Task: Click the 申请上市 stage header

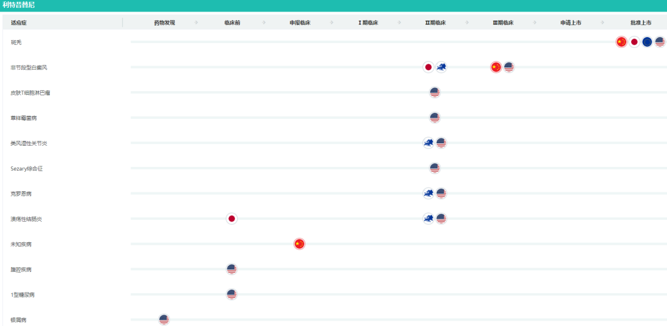Action: point(571,23)
